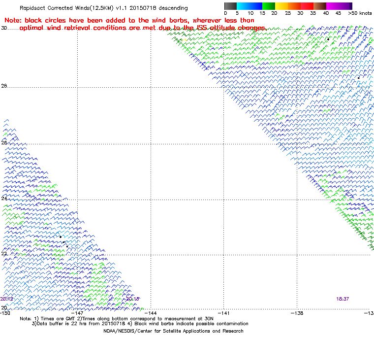The width and height of the screenshot is (374, 339).
Task: Click the latitude label '22'
Action: 4,253
